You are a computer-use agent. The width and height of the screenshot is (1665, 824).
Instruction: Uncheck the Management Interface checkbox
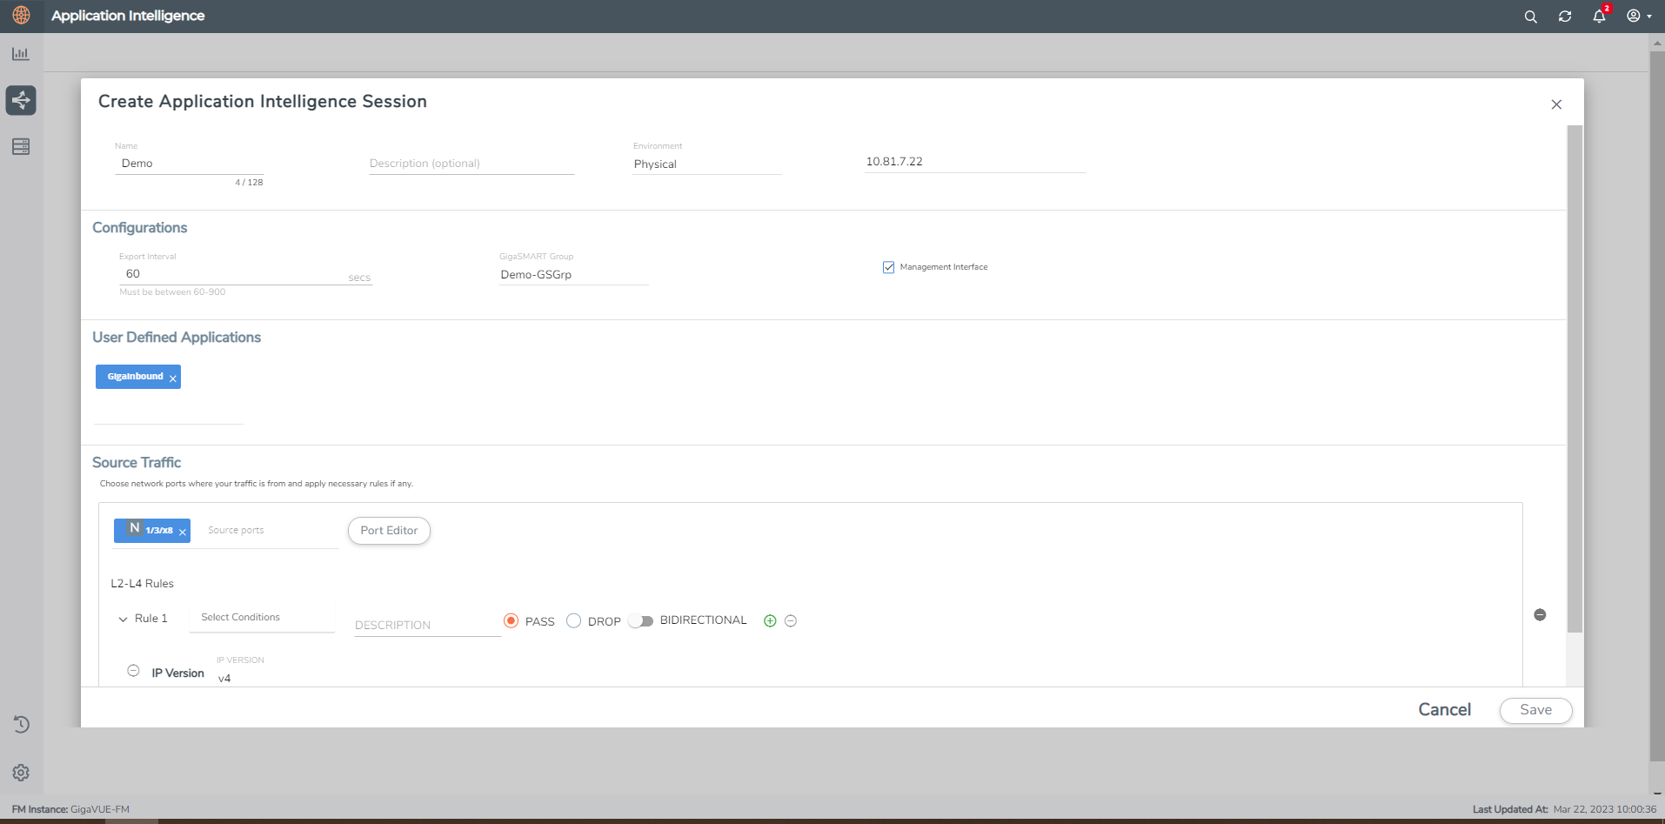(888, 267)
